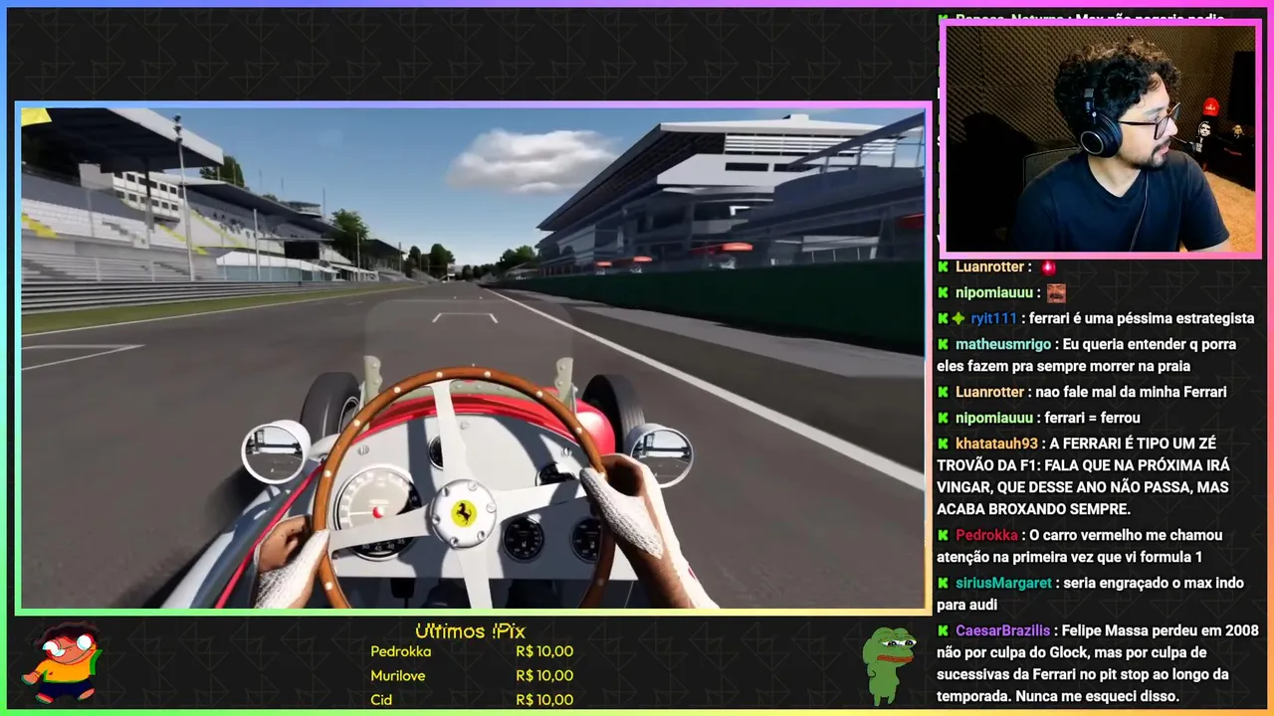The image size is (1274, 716).
Task: Click the message 'ferrari = ferrou'
Action: (x=1092, y=418)
